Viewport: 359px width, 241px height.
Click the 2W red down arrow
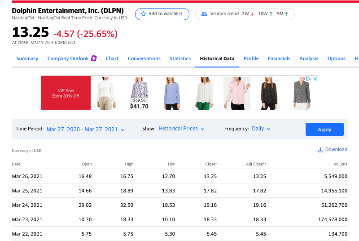click(x=252, y=14)
